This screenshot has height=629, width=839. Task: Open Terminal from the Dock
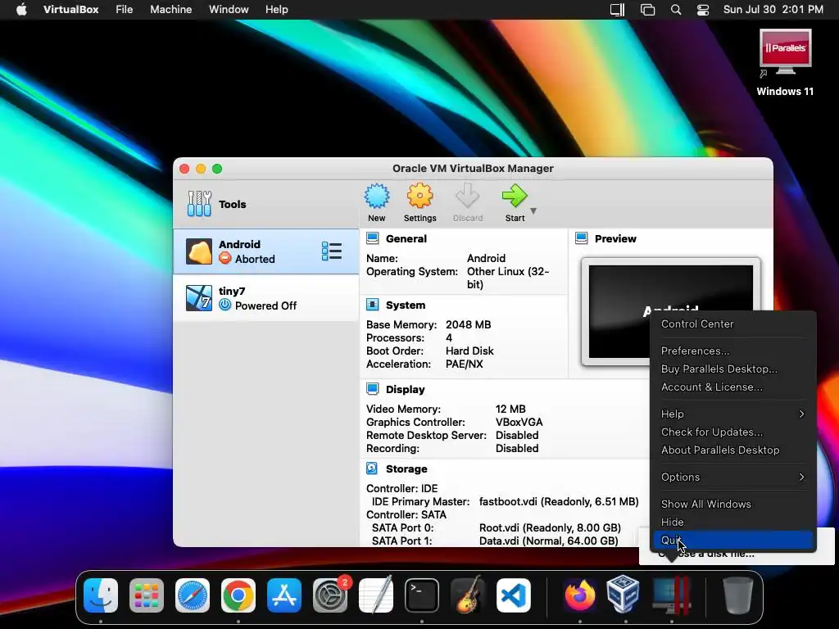coord(422,595)
